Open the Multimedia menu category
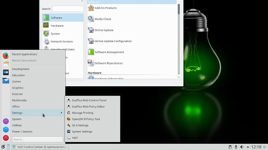Viewport: 268px width, 150px height. pyautogui.click(x=38, y=100)
